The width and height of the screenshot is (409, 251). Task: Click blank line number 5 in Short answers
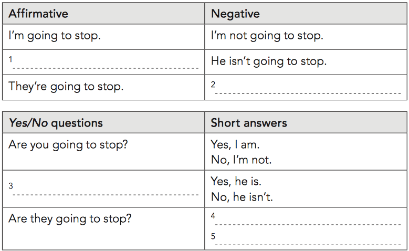(308, 245)
